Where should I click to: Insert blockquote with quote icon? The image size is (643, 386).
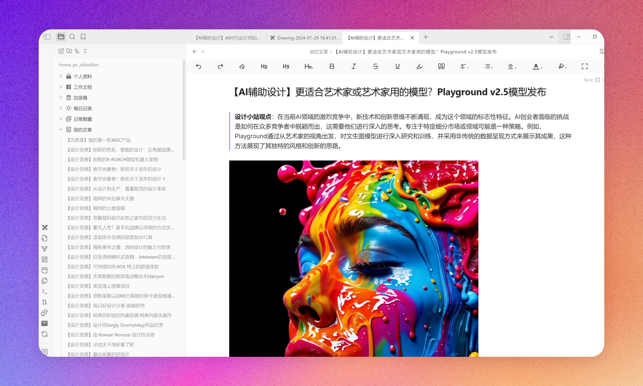point(441,66)
